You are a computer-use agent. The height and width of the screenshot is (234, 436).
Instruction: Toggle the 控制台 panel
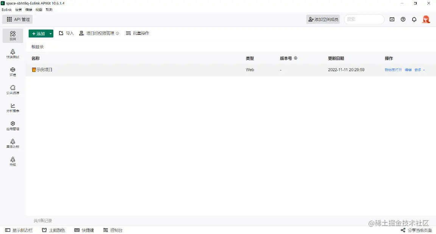click(112, 230)
